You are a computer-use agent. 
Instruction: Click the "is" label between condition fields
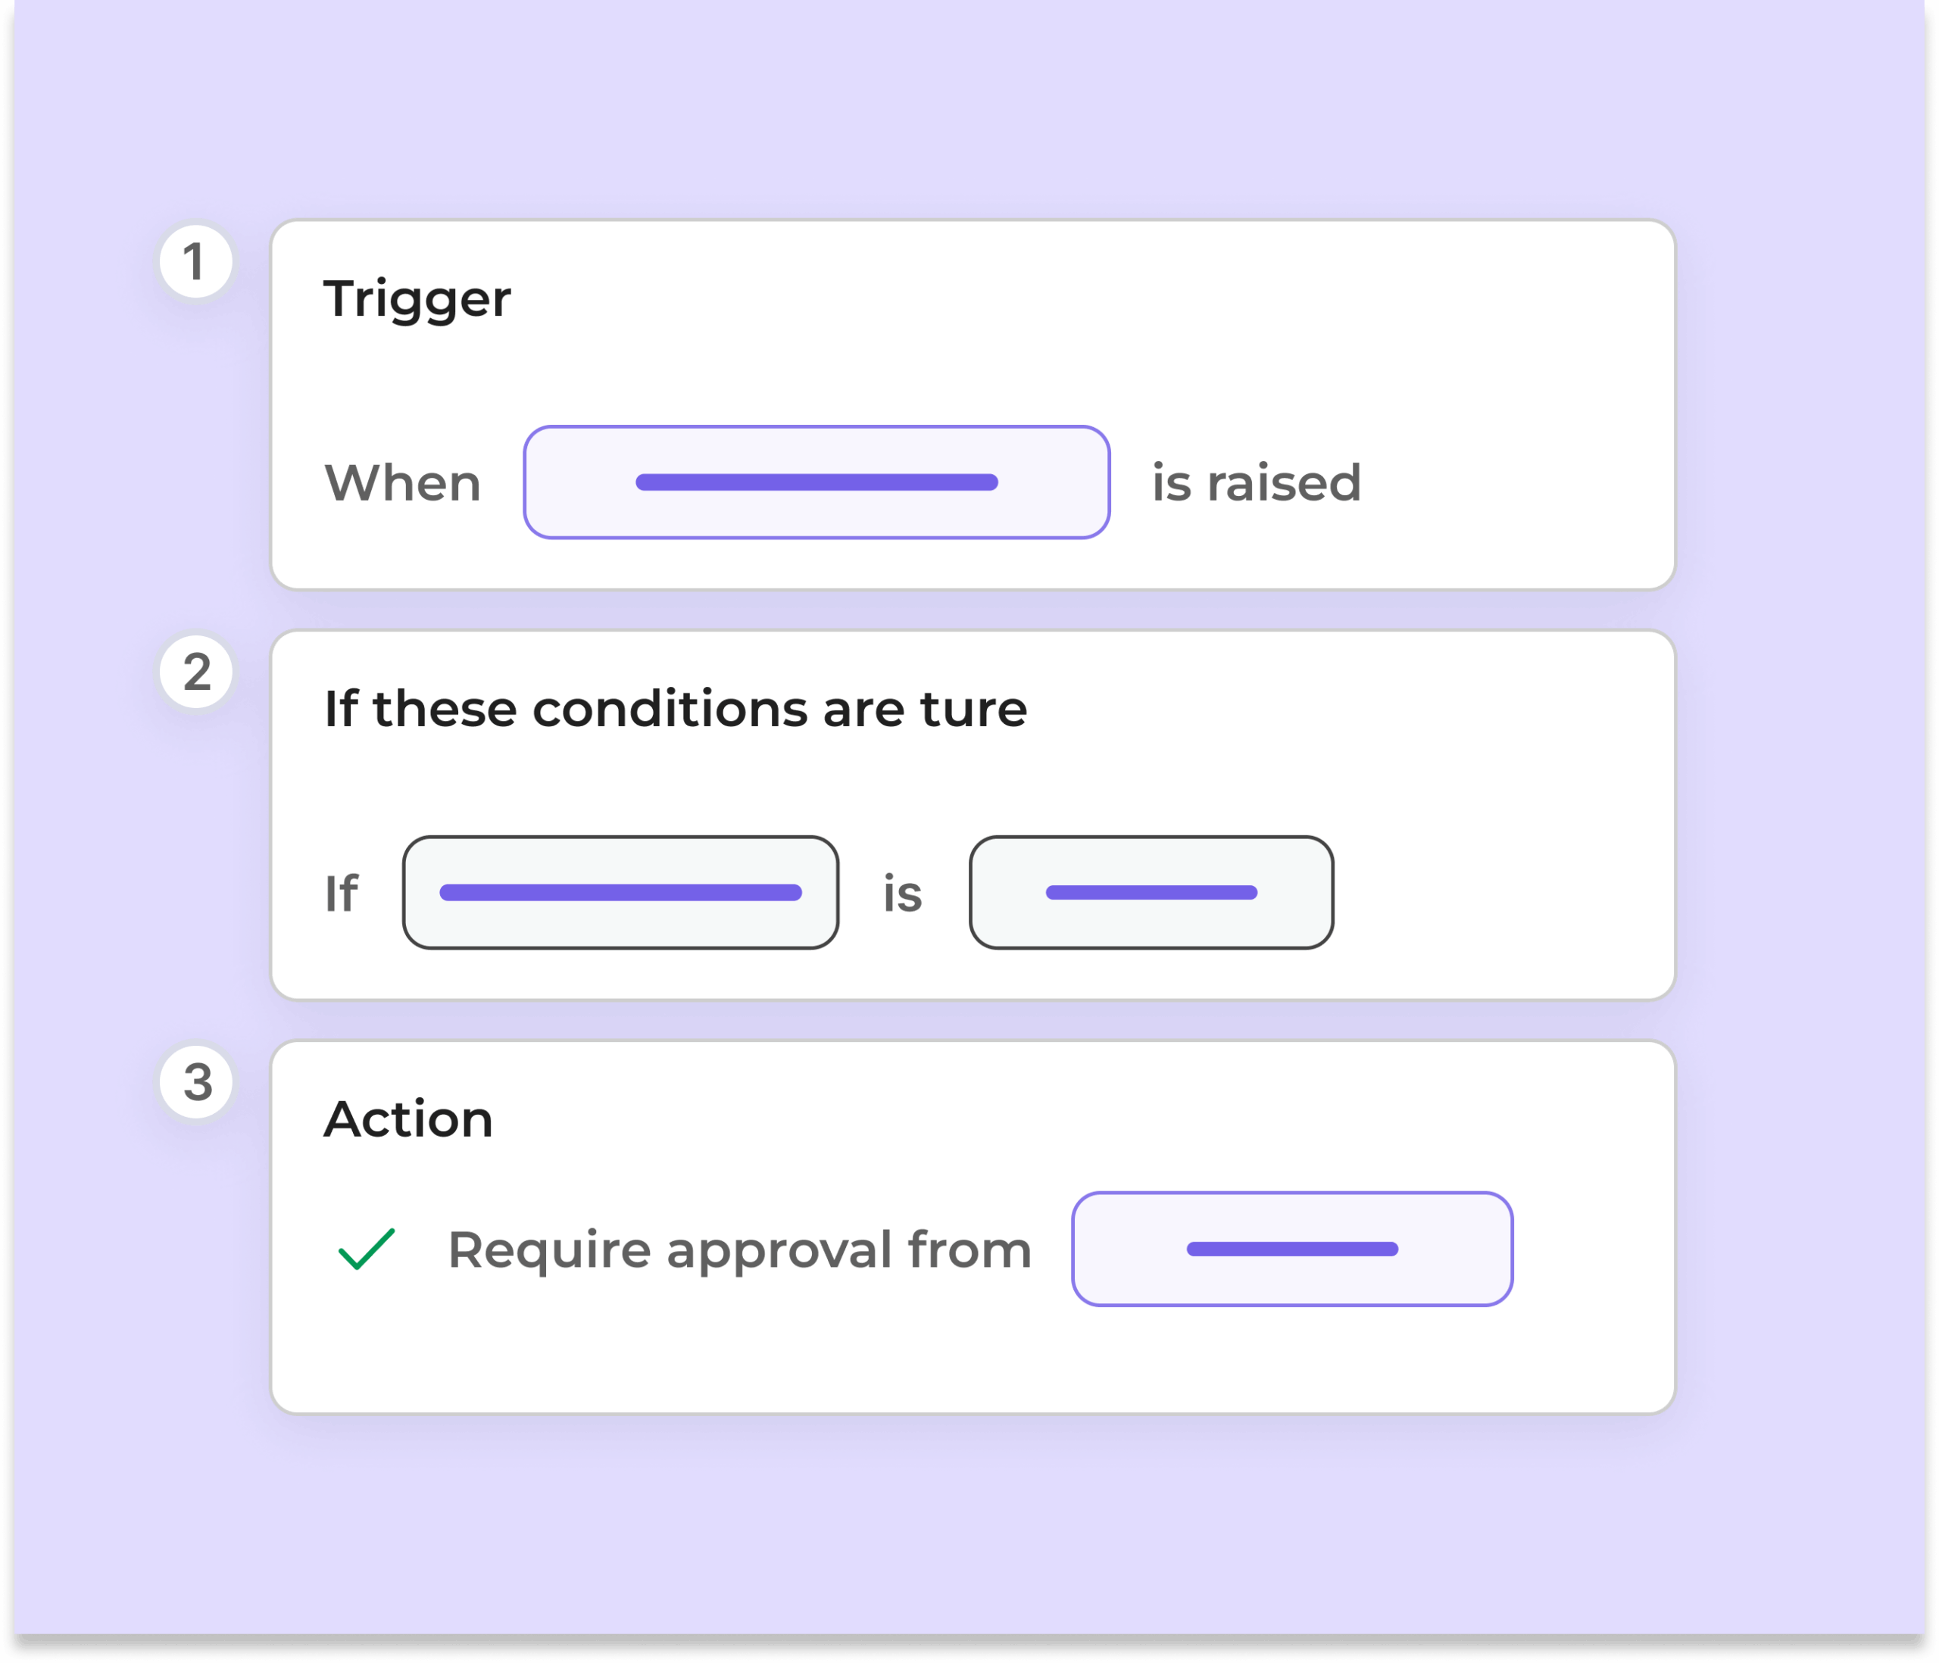tap(902, 893)
